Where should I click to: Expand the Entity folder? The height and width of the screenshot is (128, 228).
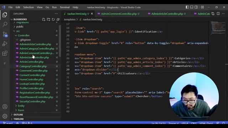tap(21, 106)
